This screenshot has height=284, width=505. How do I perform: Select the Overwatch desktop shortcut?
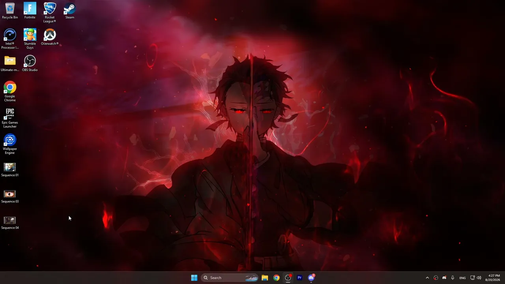(50, 37)
